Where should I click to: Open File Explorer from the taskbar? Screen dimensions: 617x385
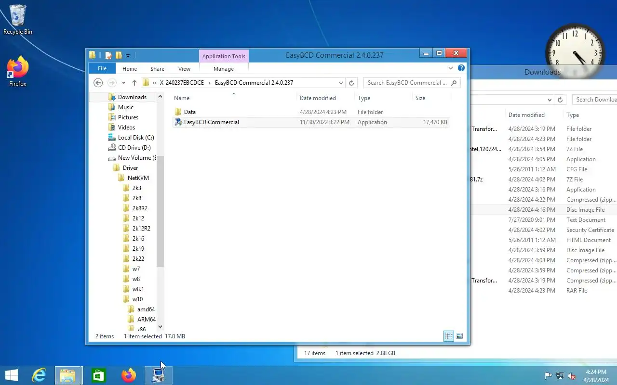(68, 375)
